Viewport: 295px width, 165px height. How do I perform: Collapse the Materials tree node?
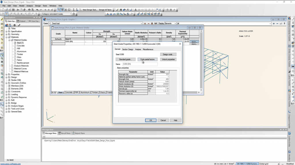pos(6,37)
